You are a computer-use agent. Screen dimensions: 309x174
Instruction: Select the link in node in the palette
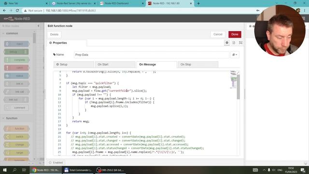pyautogui.click(x=16, y=84)
